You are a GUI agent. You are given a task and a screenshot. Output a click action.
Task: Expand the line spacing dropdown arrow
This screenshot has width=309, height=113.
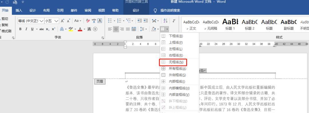pos(146,29)
